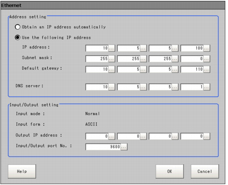The width and height of the screenshot is (228, 185).
Task: Click the IP address fourth octet field showing 100
Action: [192, 48]
